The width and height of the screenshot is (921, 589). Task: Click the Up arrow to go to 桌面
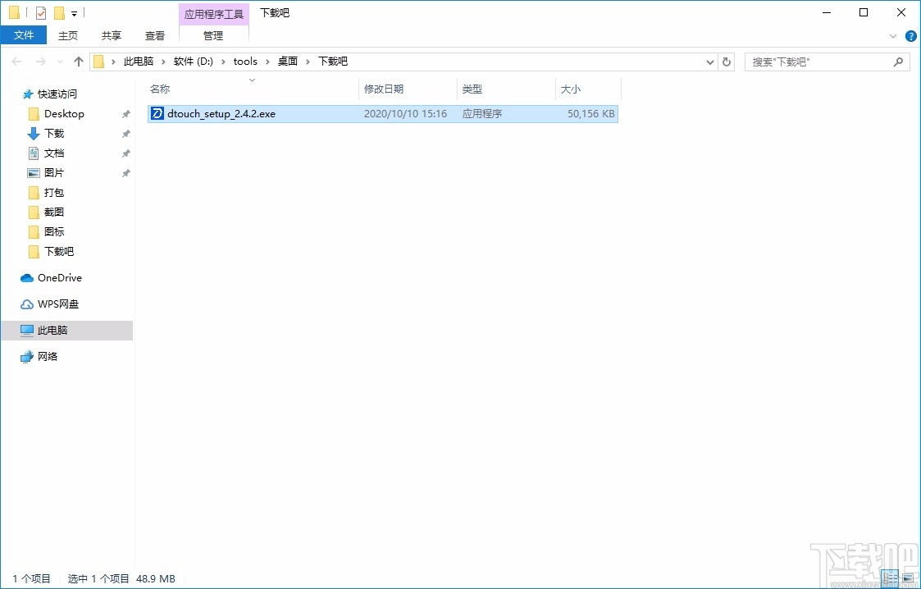78,61
